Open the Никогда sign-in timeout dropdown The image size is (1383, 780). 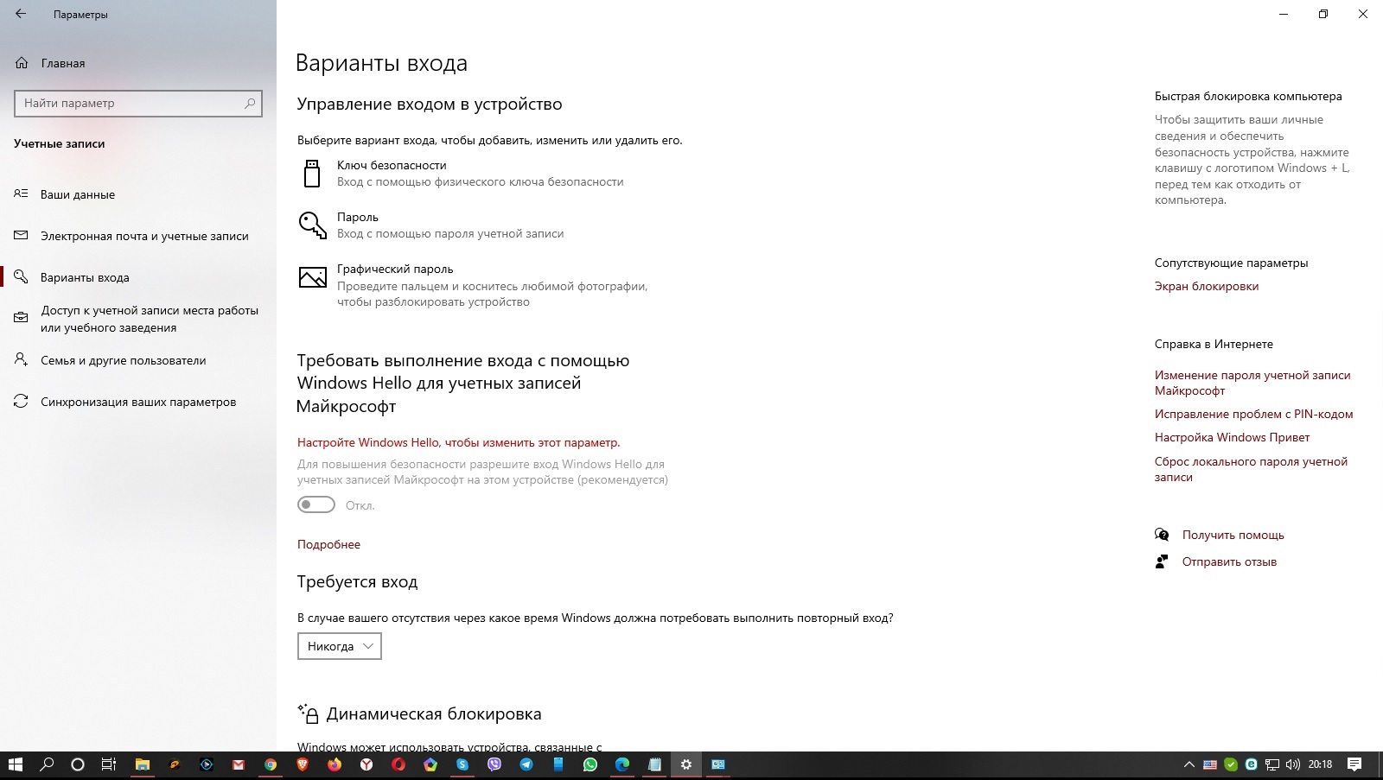[x=340, y=646]
